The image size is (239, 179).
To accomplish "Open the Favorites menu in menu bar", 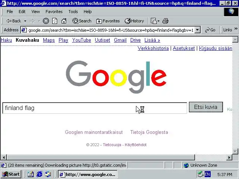I will [54, 12].
